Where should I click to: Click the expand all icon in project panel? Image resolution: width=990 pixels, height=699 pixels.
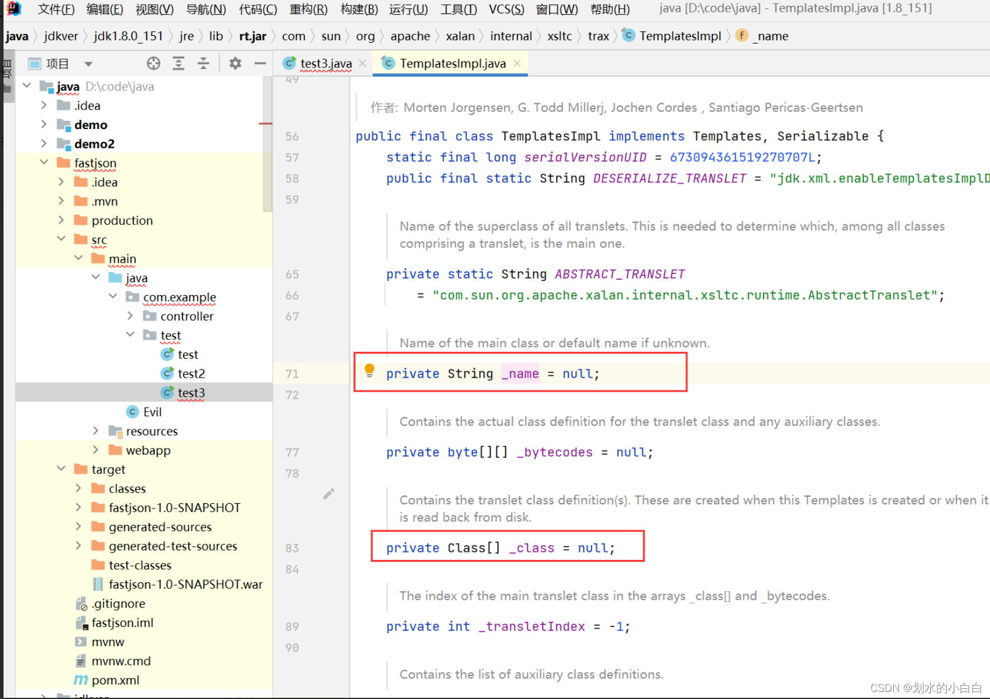(178, 63)
